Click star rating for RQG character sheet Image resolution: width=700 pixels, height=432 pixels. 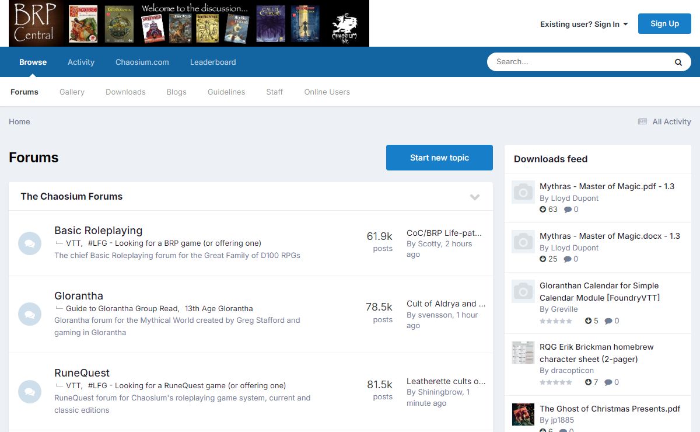click(x=556, y=382)
